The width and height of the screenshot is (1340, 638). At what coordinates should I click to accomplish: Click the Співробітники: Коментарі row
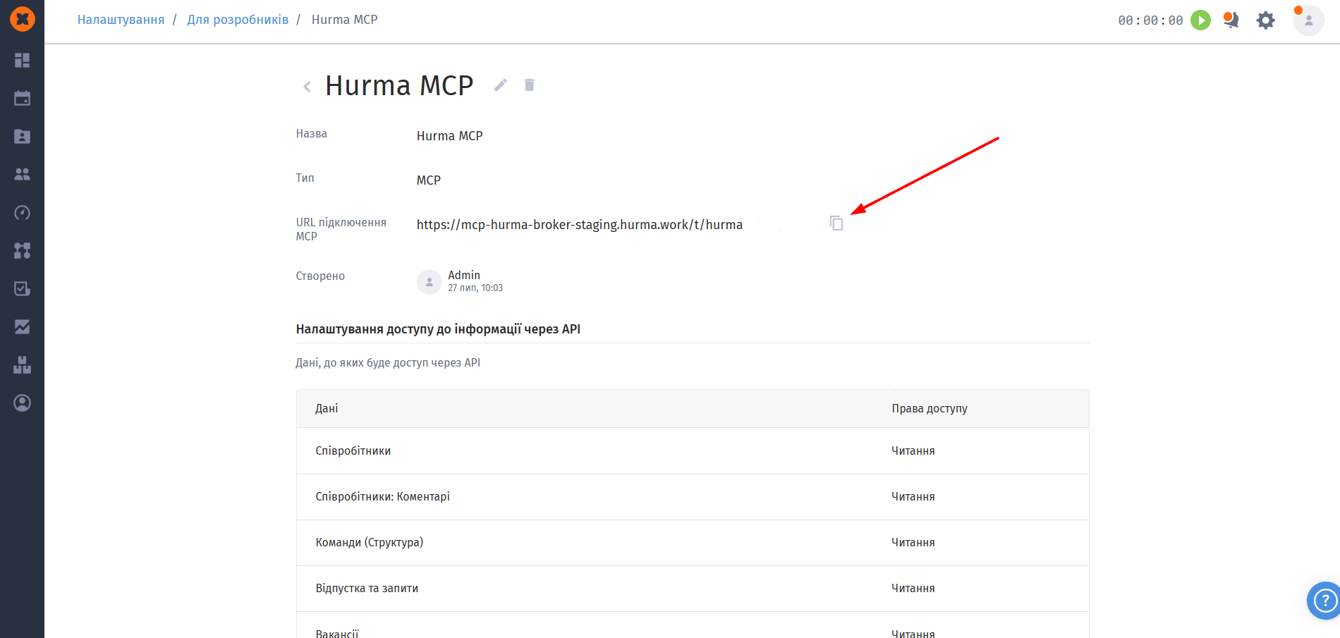coord(693,497)
